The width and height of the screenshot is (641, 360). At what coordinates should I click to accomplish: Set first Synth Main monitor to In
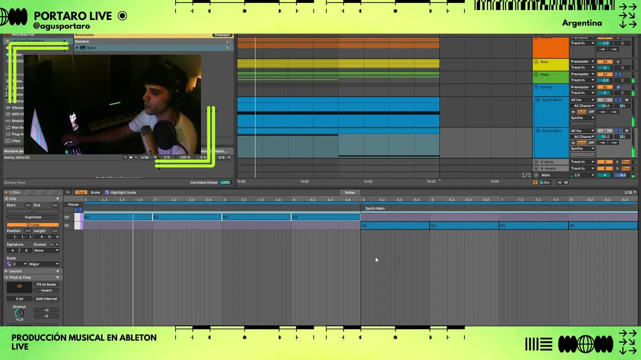[573, 112]
